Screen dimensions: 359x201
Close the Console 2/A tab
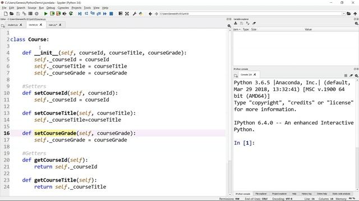click(255, 74)
